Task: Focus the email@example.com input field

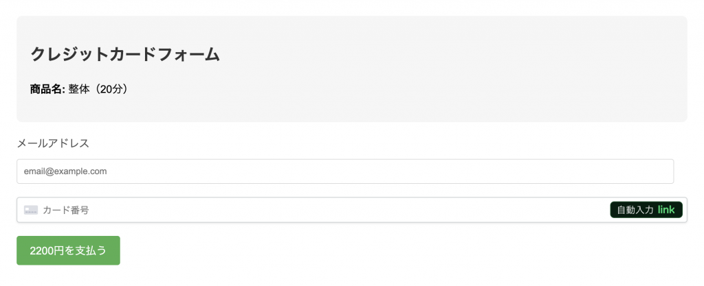Action: (x=345, y=171)
